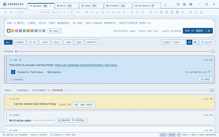219x137 pixels.
Task: Click the text case Aa icon
Action: click(x=119, y=12)
